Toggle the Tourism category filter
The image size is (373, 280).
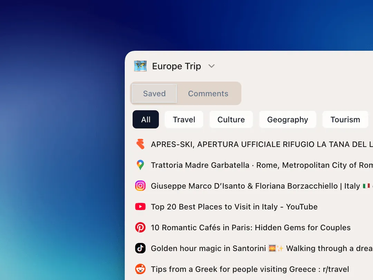tap(345, 119)
